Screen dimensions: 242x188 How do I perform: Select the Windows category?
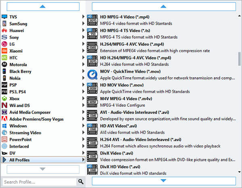pos(18,126)
